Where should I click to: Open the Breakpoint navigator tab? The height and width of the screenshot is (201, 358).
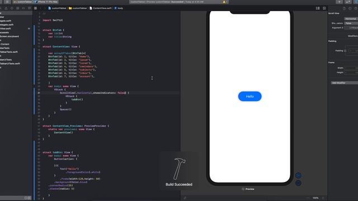pyautogui.click(x=23, y=8)
